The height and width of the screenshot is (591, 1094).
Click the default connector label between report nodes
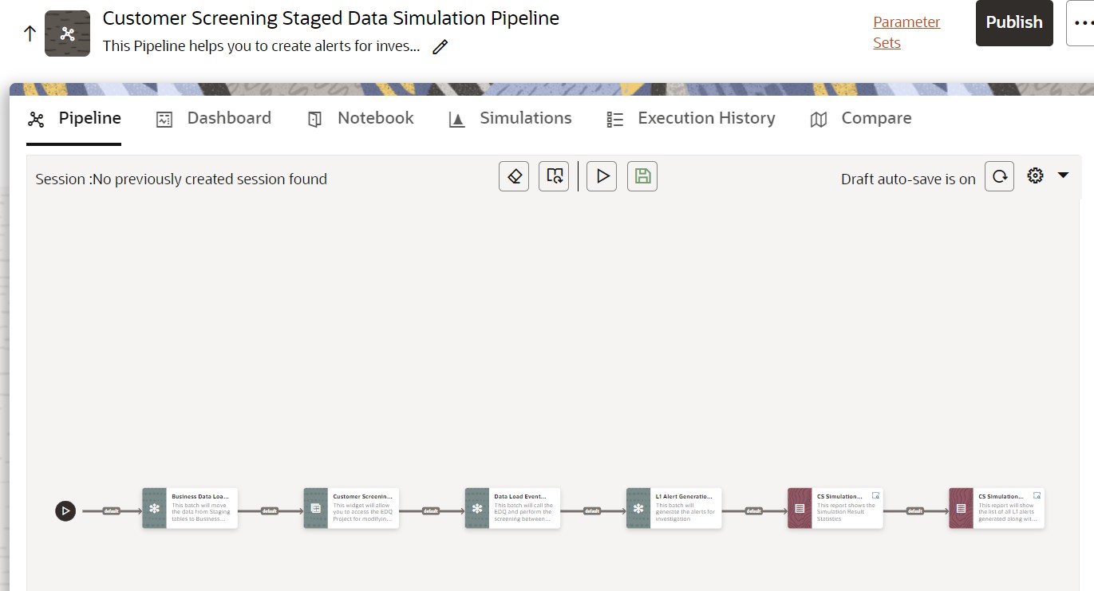point(914,510)
